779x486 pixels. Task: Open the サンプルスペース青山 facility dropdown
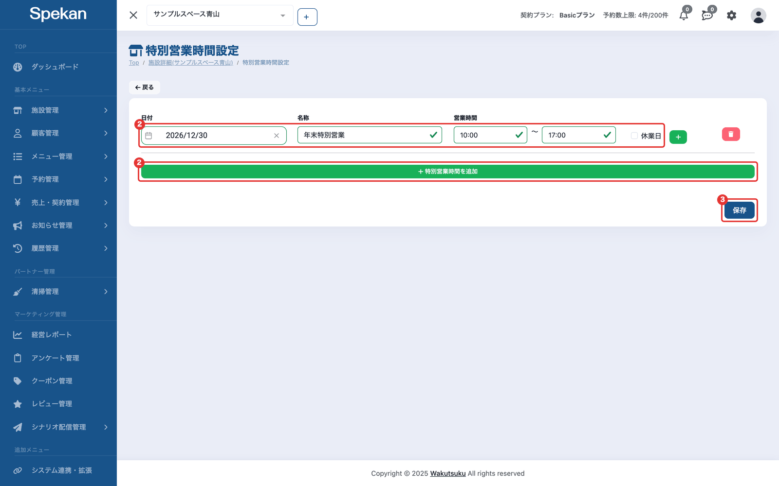click(220, 15)
